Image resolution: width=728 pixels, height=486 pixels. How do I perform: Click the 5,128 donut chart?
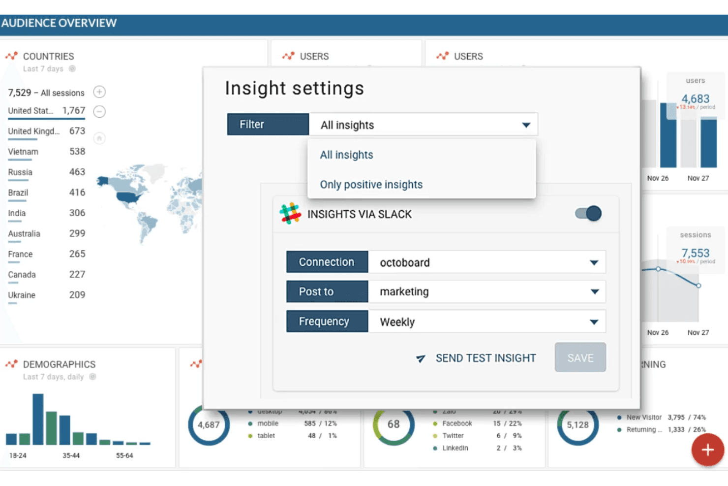(577, 424)
